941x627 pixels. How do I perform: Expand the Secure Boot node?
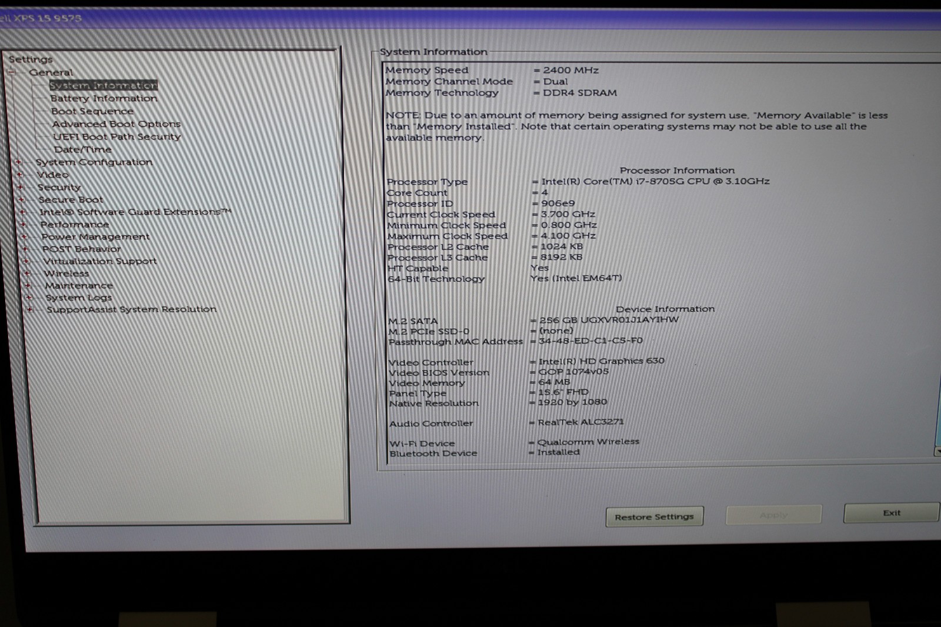point(21,199)
